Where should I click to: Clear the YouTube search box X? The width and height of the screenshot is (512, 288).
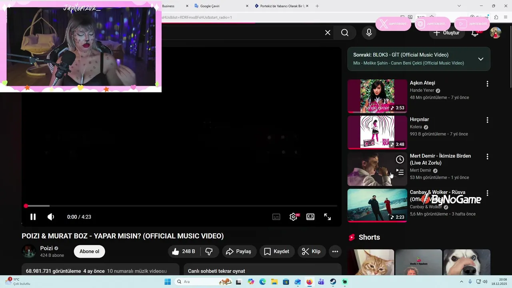point(328,33)
